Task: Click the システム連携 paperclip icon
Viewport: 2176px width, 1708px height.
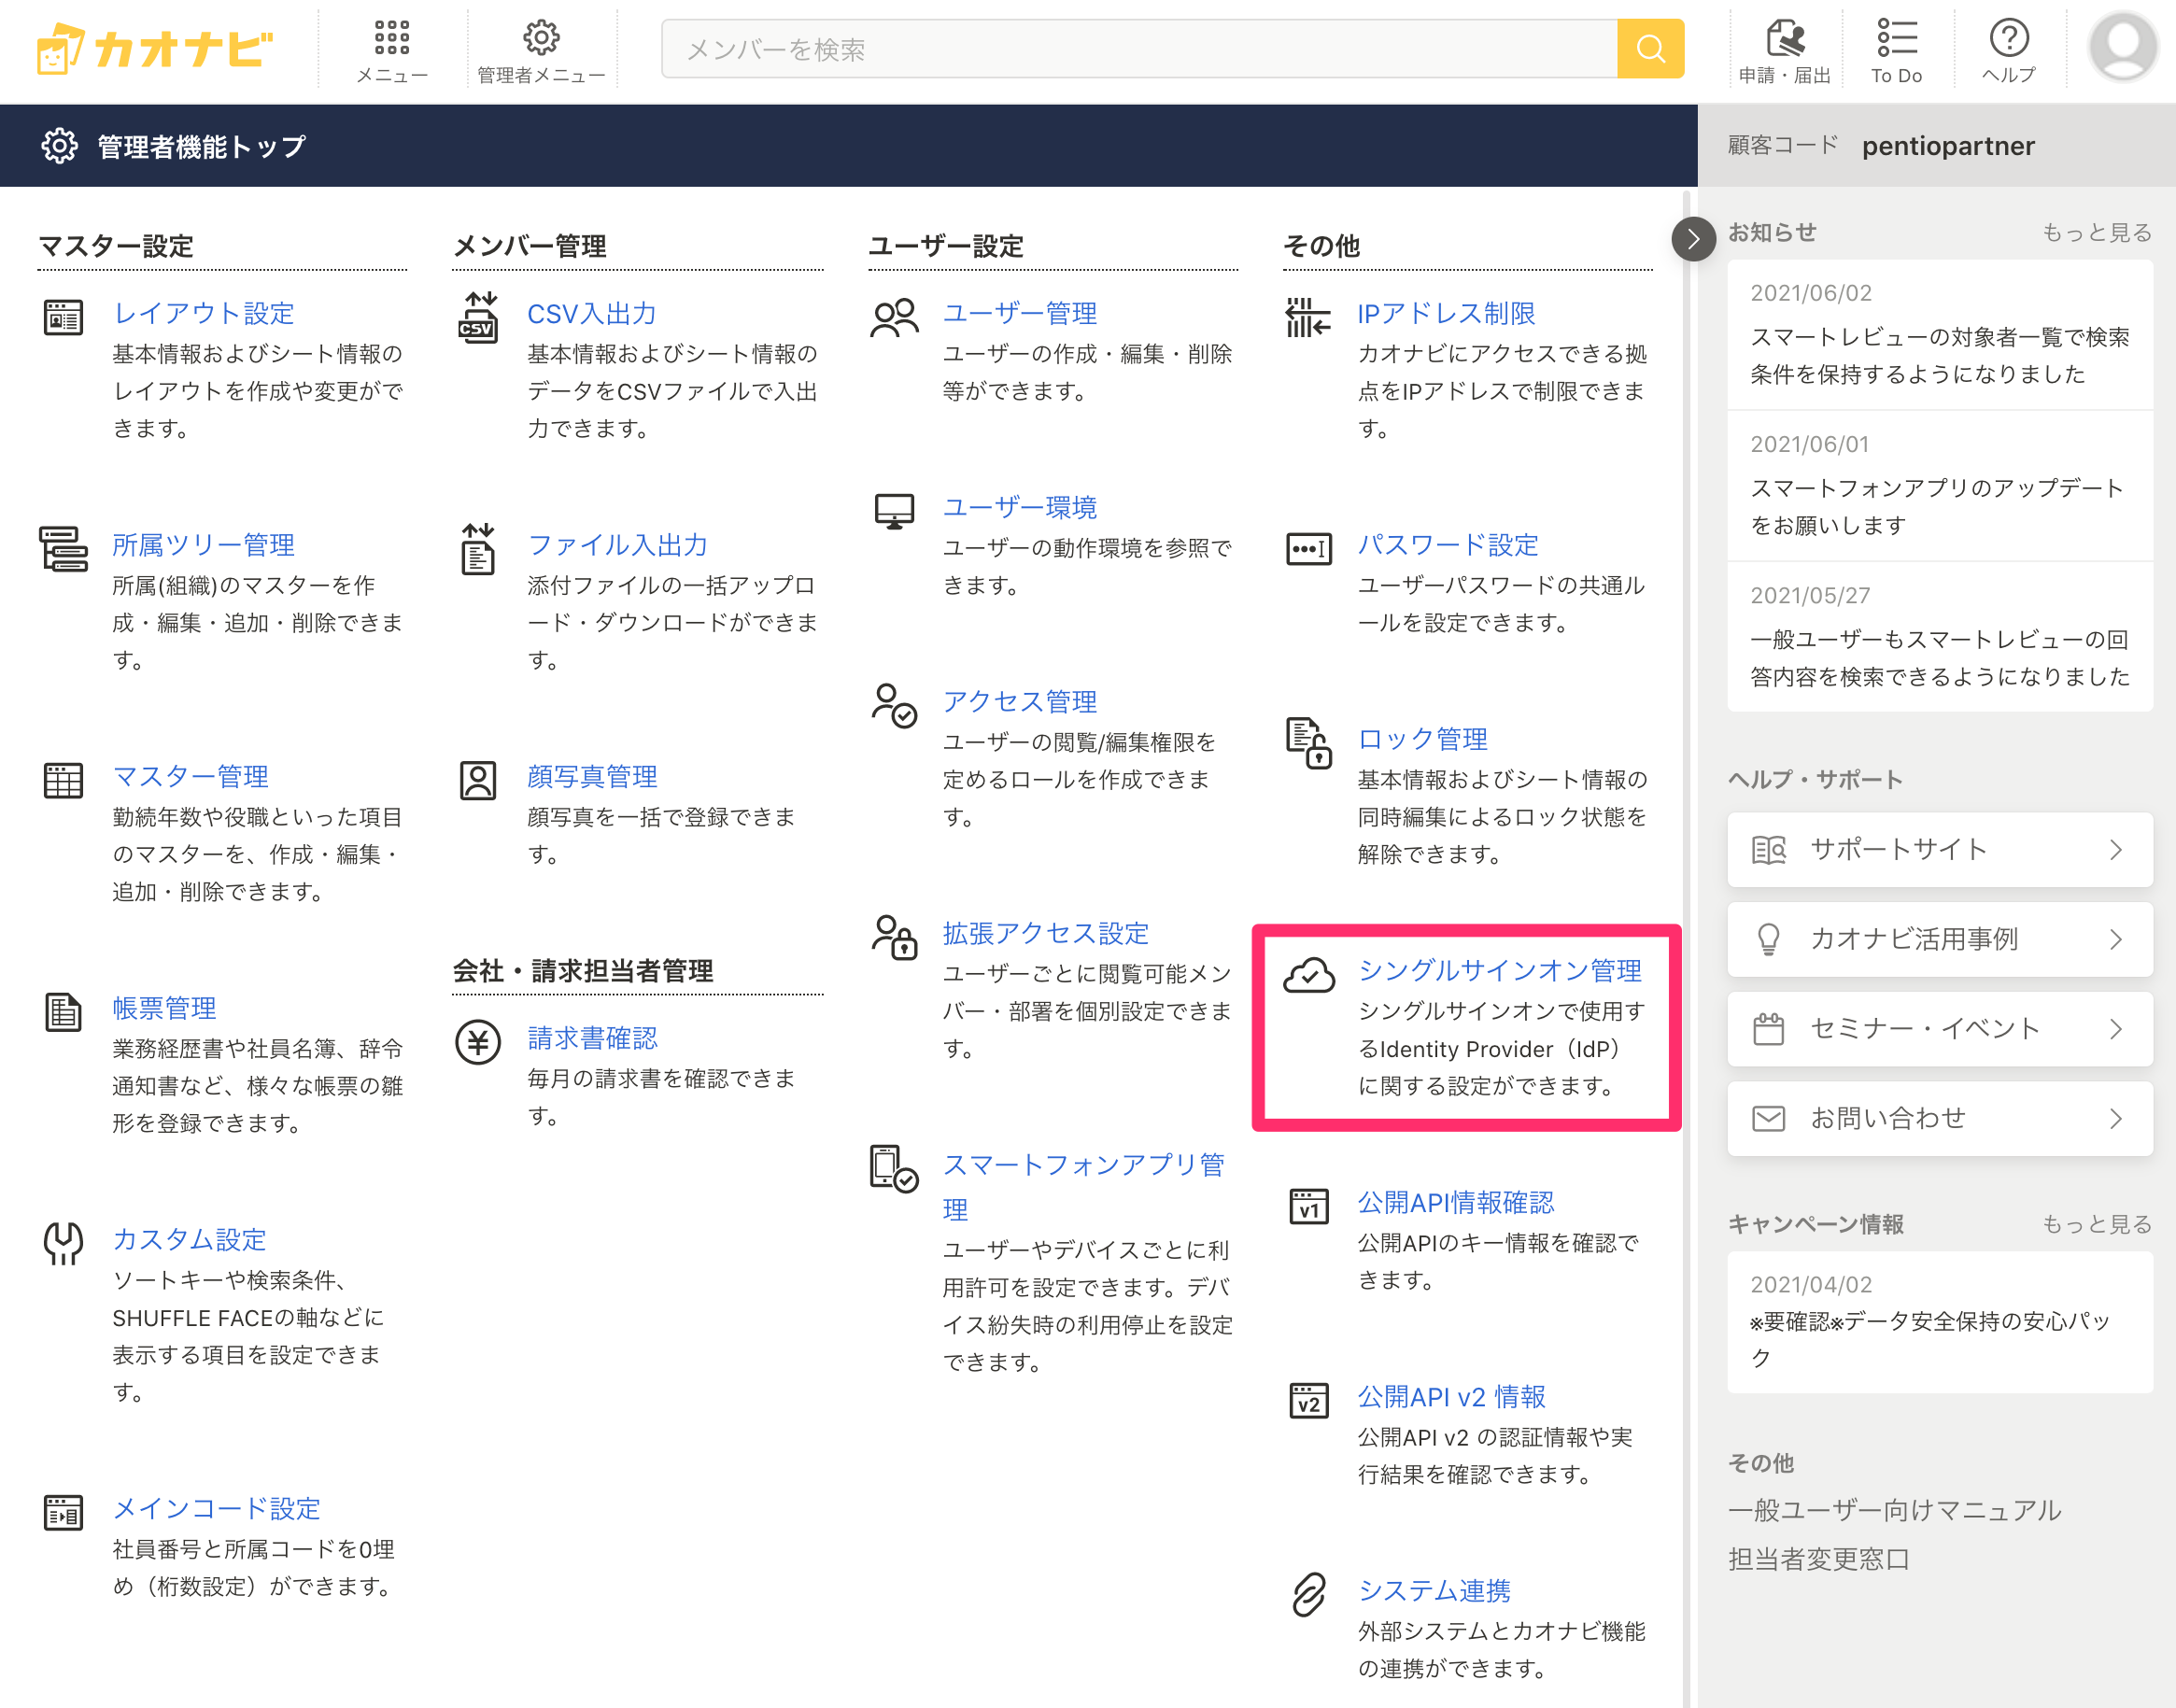Action: point(1308,1594)
